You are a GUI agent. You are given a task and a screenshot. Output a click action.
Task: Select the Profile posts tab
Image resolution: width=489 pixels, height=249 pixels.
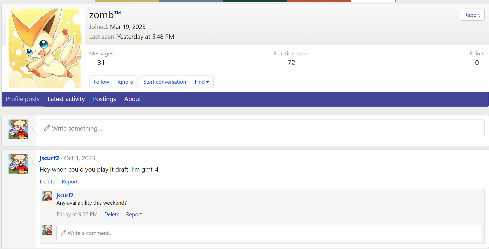click(23, 99)
